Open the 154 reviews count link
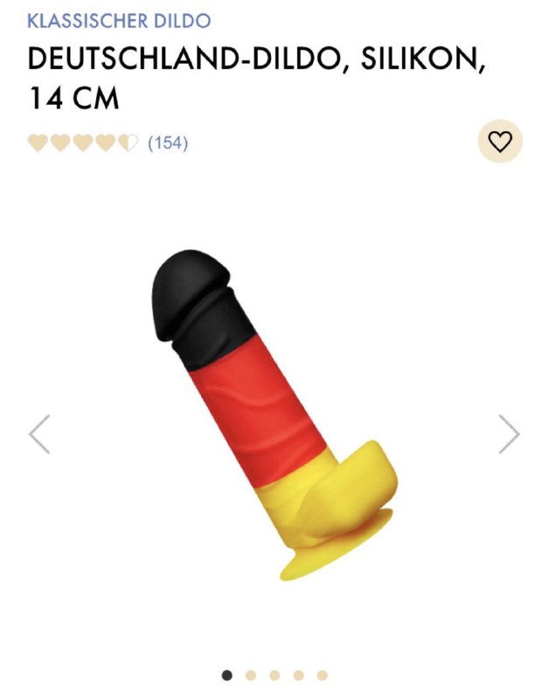The image size is (549, 700). [x=168, y=143]
